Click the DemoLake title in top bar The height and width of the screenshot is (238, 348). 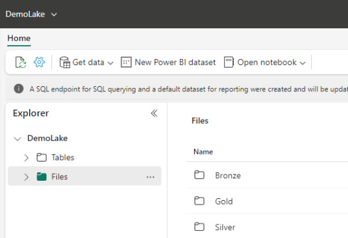point(25,14)
